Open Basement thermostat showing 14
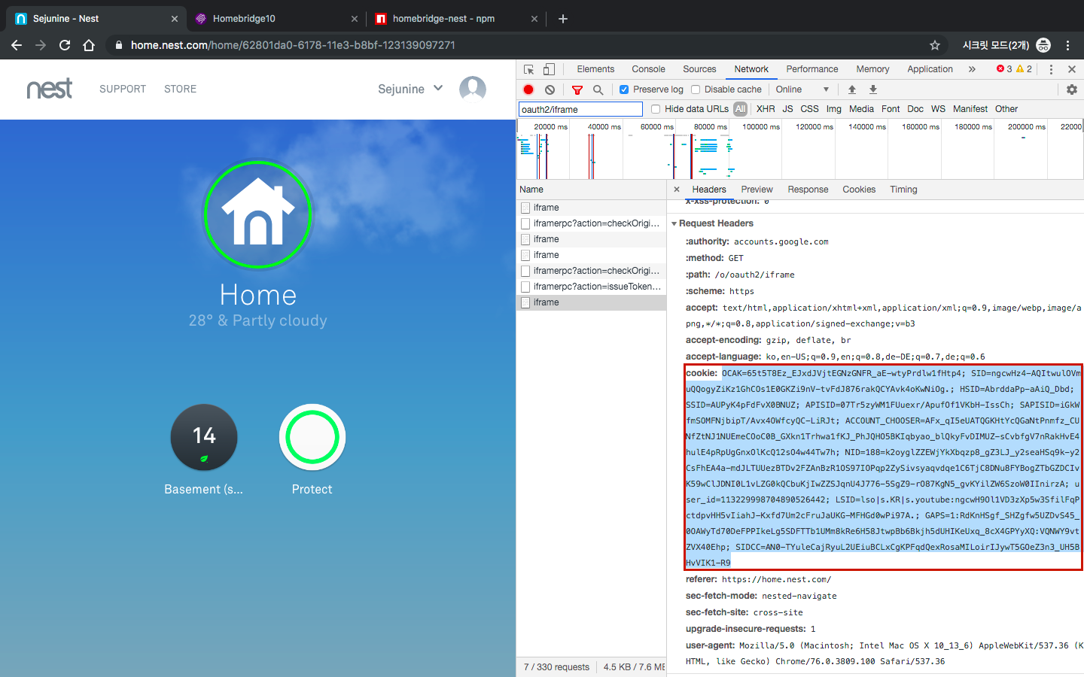Image resolution: width=1084 pixels, height=677 pixels. (204, 437)
